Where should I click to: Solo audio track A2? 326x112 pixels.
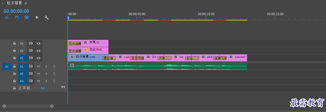46,74
